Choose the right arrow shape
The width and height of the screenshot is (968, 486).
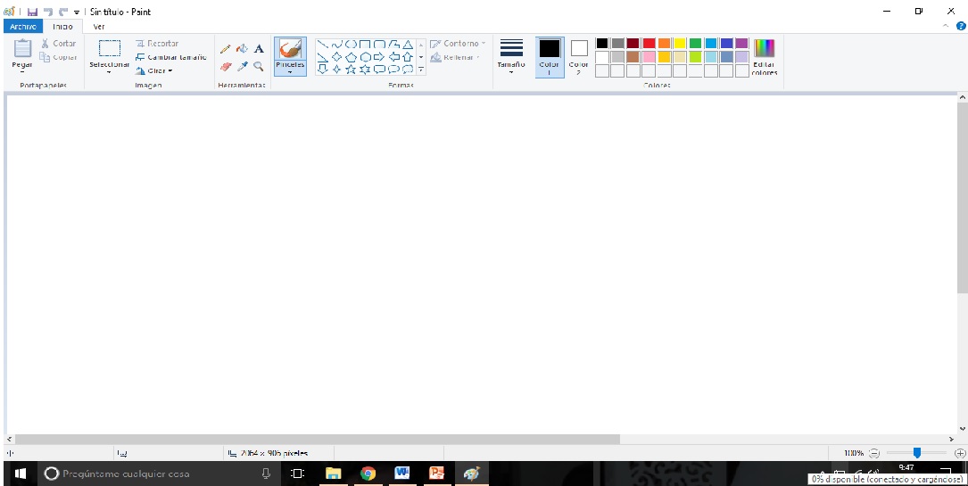tap(379, 57)
